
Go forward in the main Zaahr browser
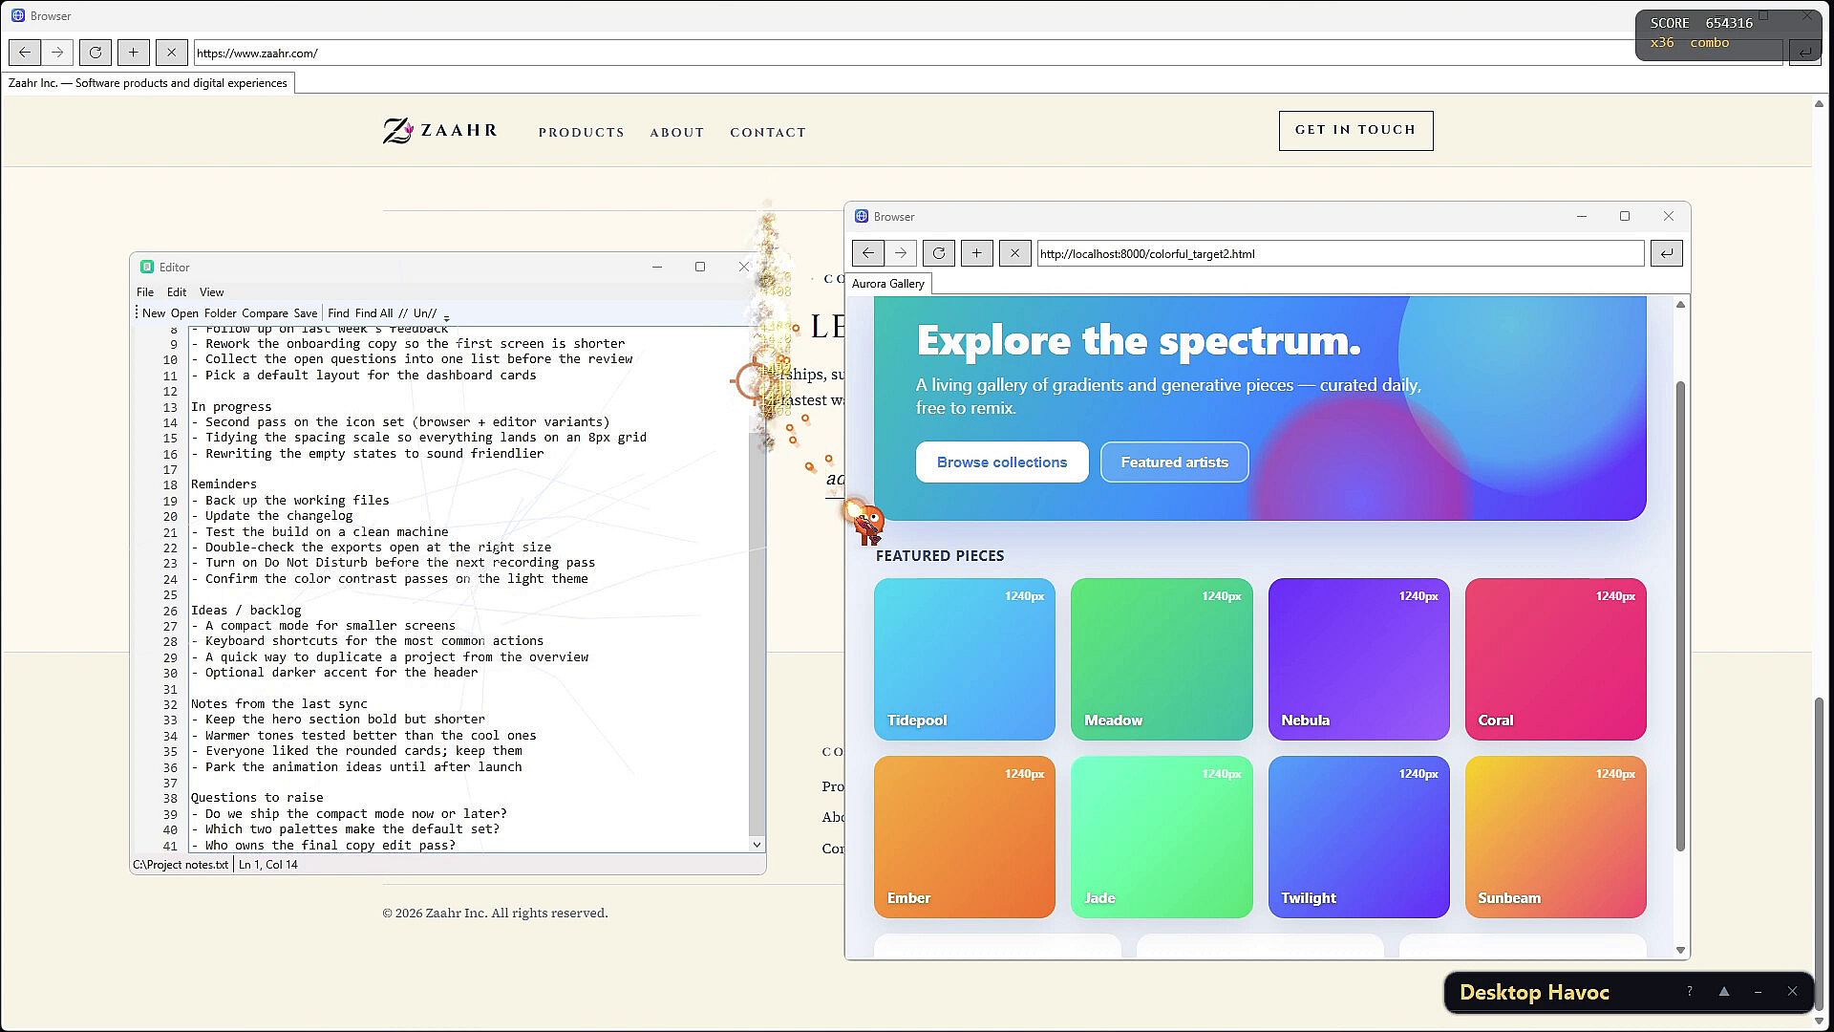pyautogui.click(x=57, y=53)
